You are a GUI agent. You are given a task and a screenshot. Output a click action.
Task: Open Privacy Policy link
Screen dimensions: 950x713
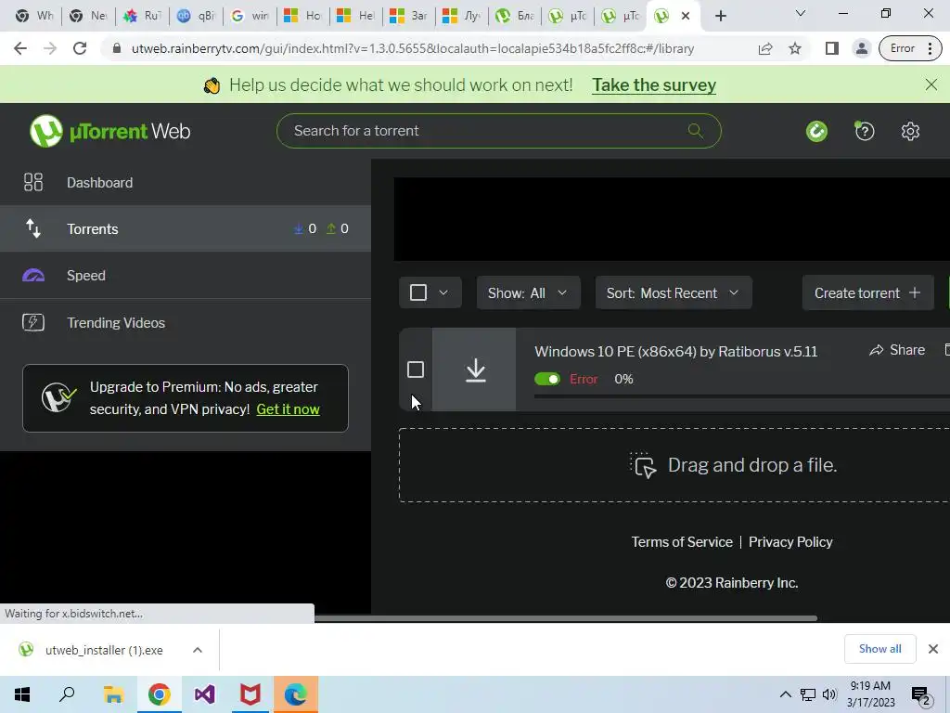[790, 542]
